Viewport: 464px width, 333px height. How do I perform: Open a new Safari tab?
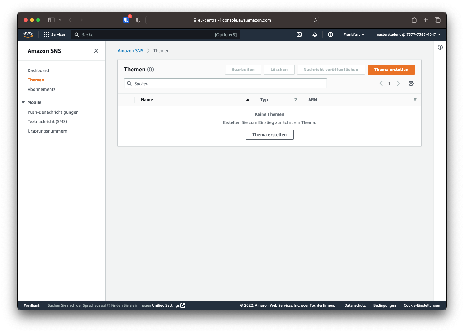coord(426,20)
